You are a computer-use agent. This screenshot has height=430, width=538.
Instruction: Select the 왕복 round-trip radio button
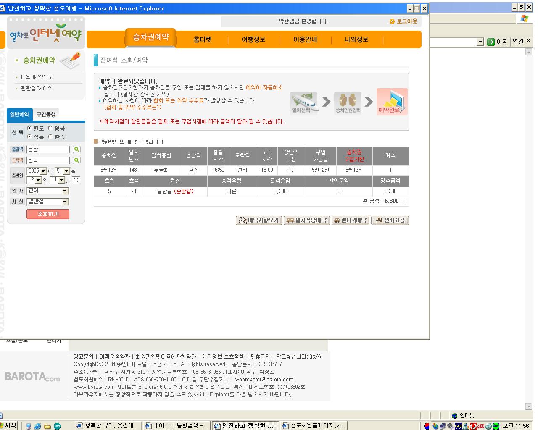50,128
